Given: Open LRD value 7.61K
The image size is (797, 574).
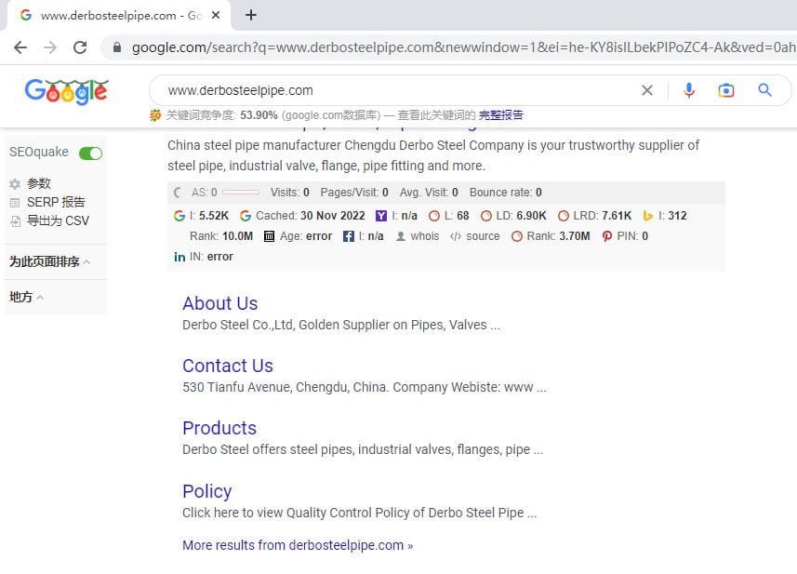Looking at the screenshot, I should point(617,216).
